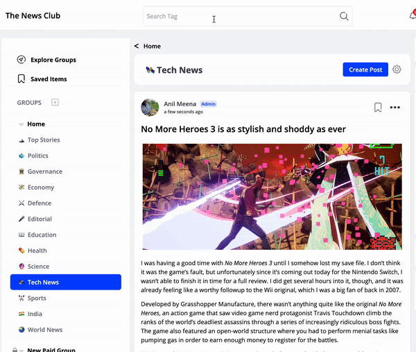Add a new group with plus icon
Viewport: 416px width, 352px height.
(55, 102)
